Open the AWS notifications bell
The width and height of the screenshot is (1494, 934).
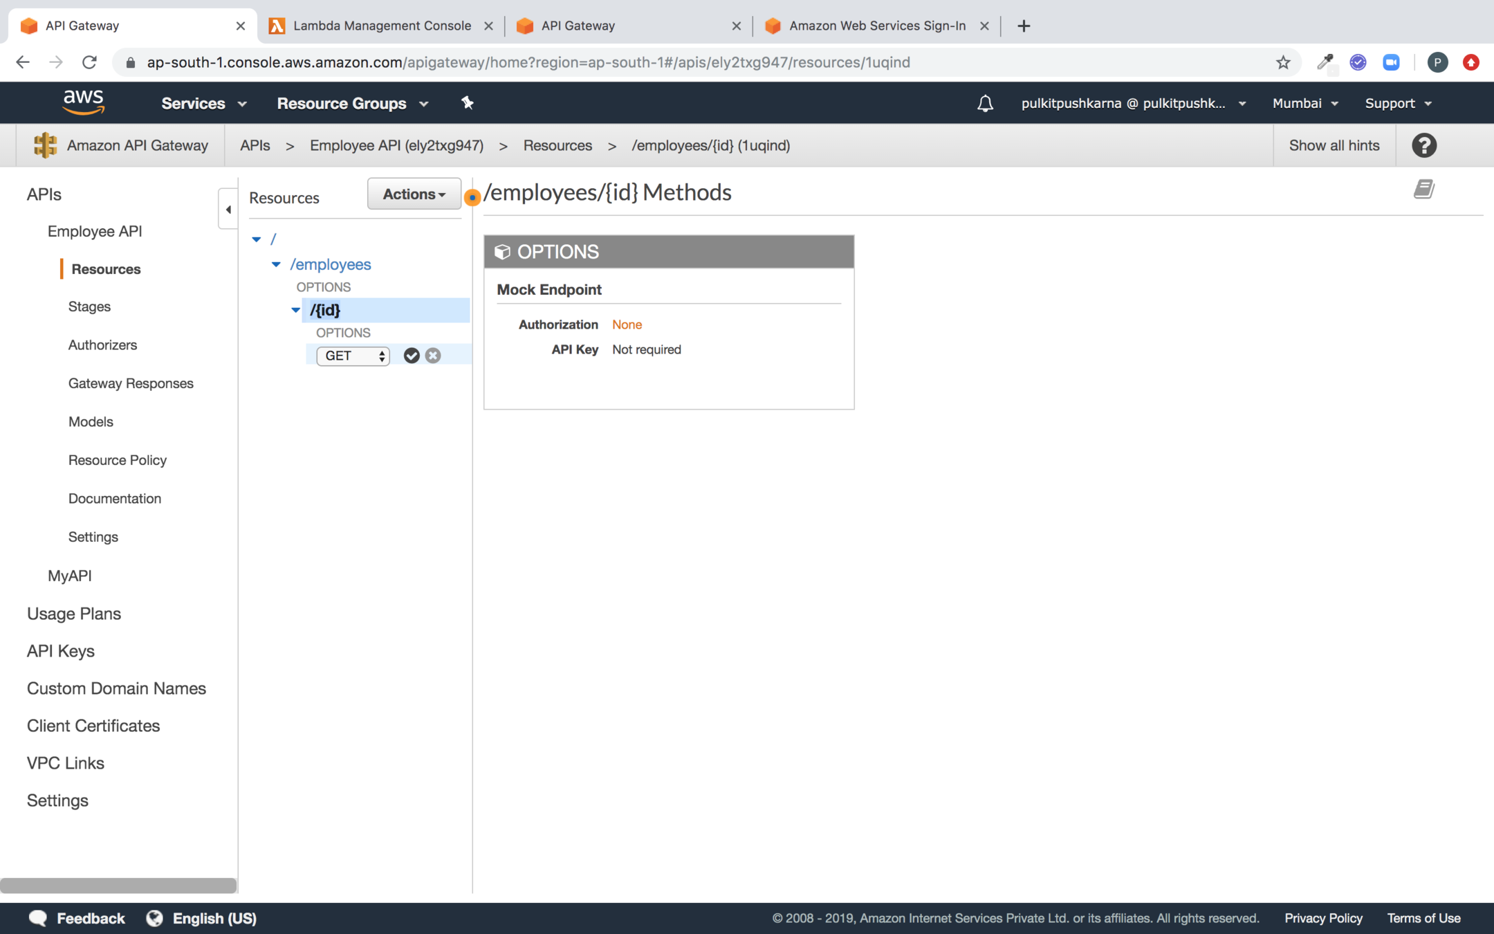tap(985, 104)
